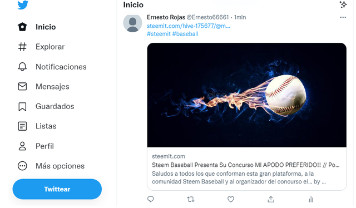The height and width of the screenshot is (208, 356).
Task: Expand Más opciones menu
Action: tap(51, 166)
